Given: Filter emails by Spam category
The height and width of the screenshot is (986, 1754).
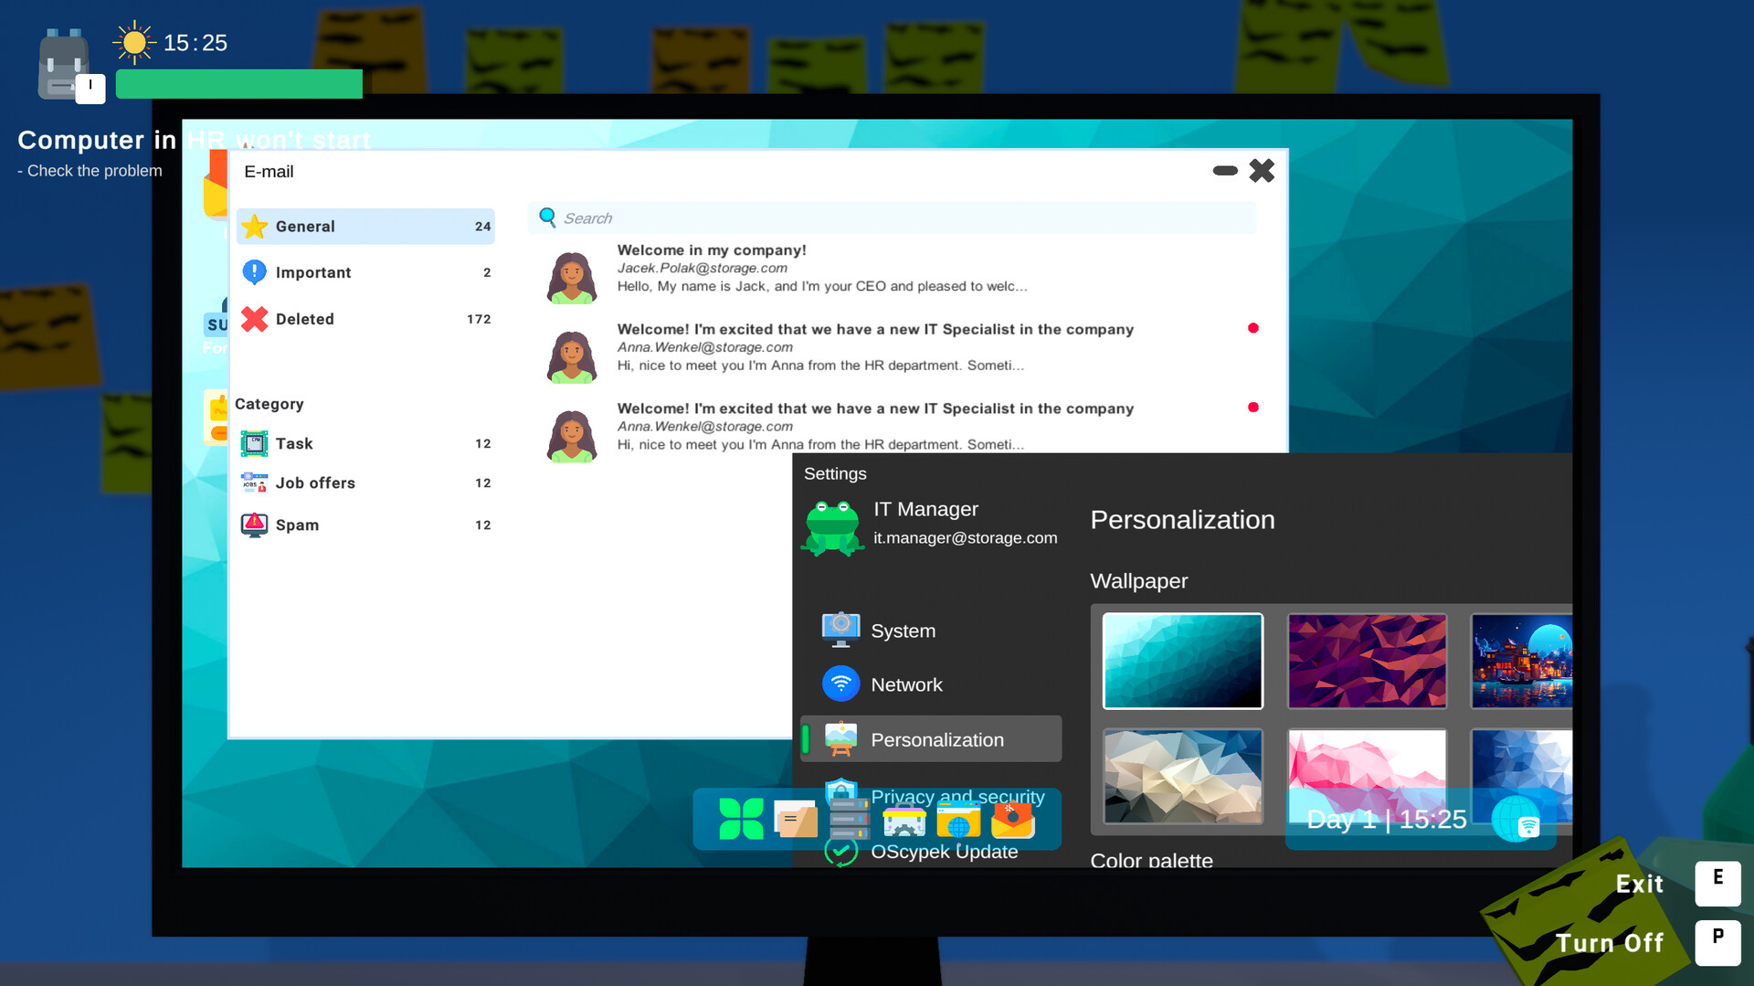Looking at the screenshot, I should 365,525.
